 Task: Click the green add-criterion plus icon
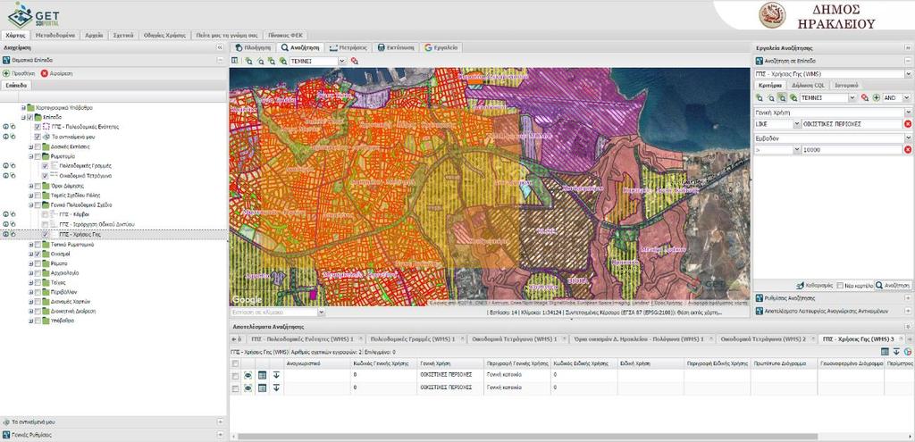pos(876,98)
